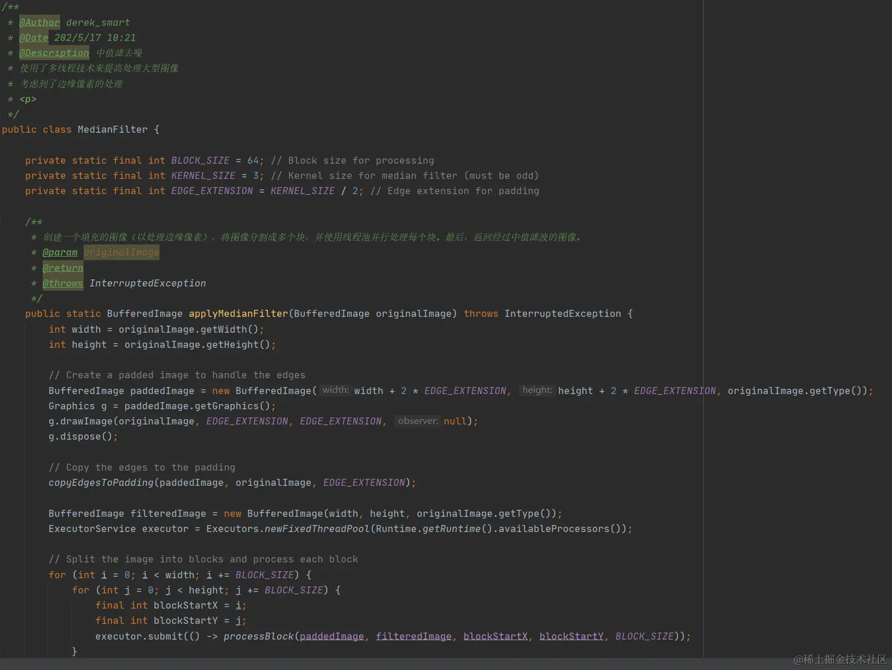892x670 pixels.
Task: Click the highlighted originalImage in the Javadoc
Action: point(122,252)
